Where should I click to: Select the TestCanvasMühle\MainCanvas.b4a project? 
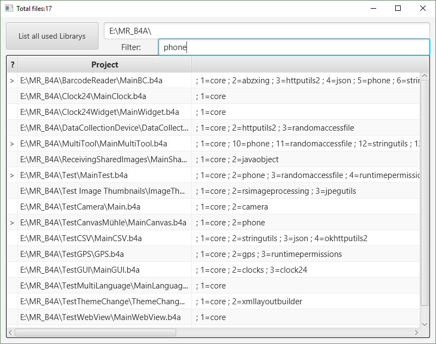(x=105, y=223)
